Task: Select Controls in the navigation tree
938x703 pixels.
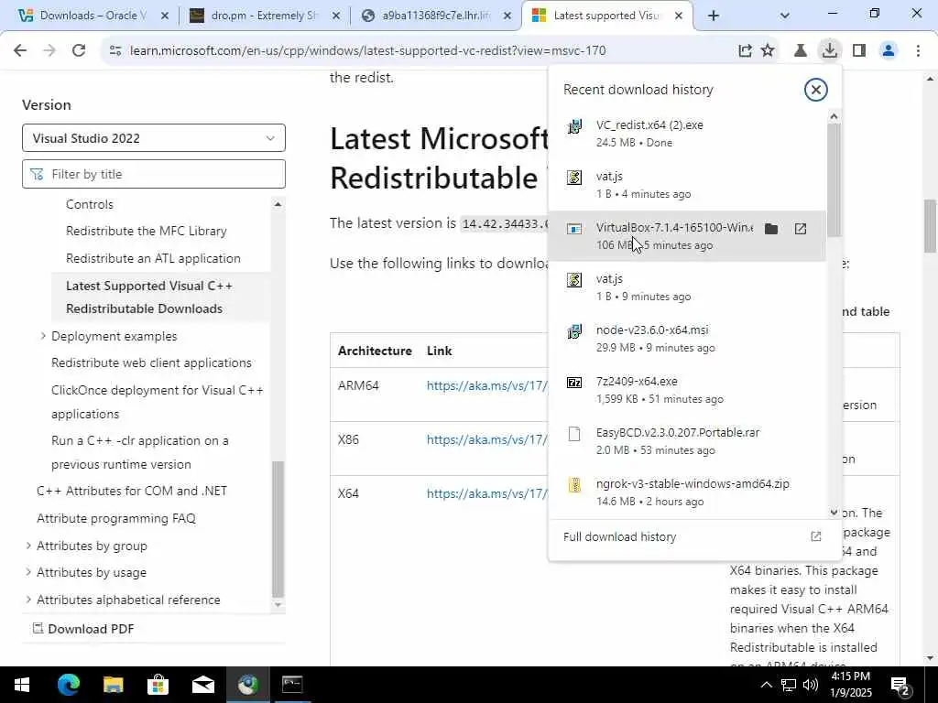Action: tap(89, 204)
